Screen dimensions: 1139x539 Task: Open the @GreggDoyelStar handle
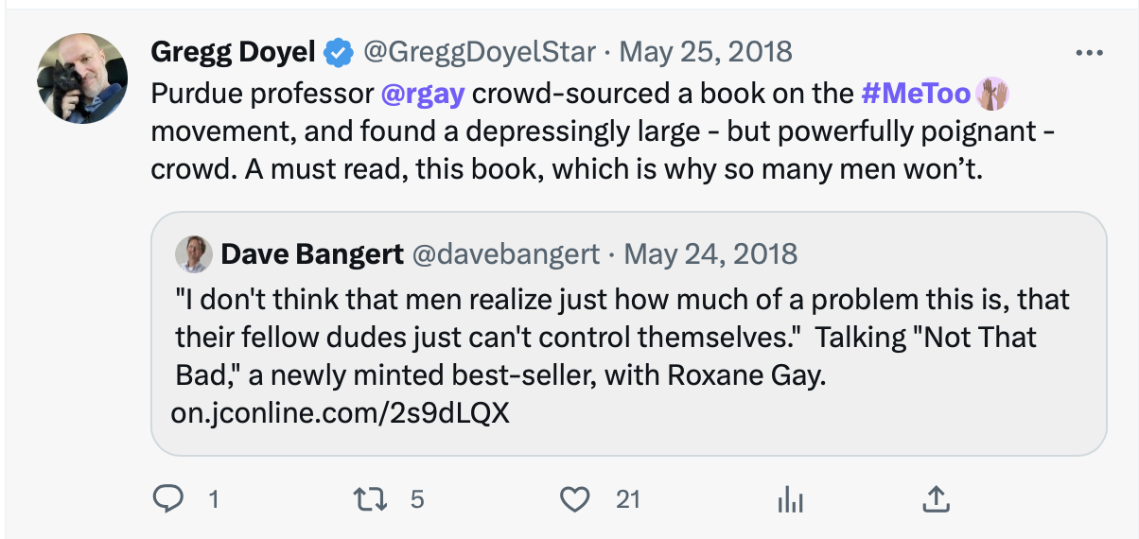tap(479, 53)
